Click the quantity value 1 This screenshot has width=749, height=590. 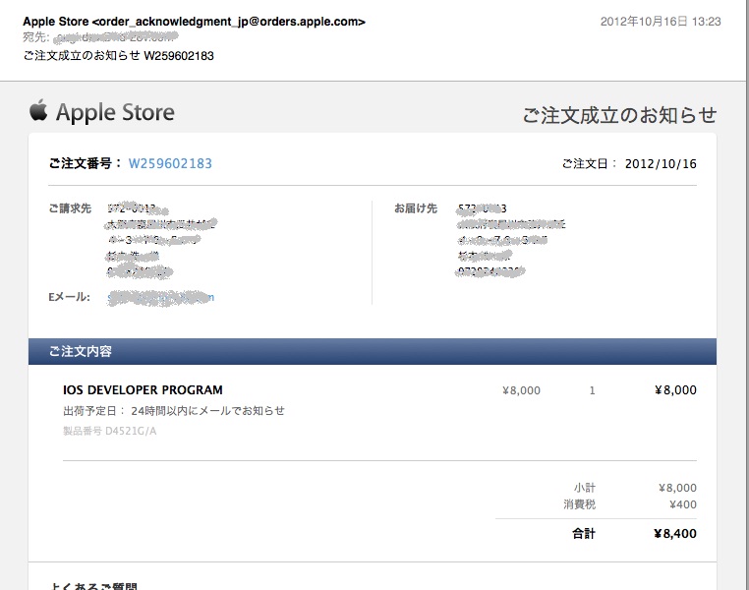point(592,390)
